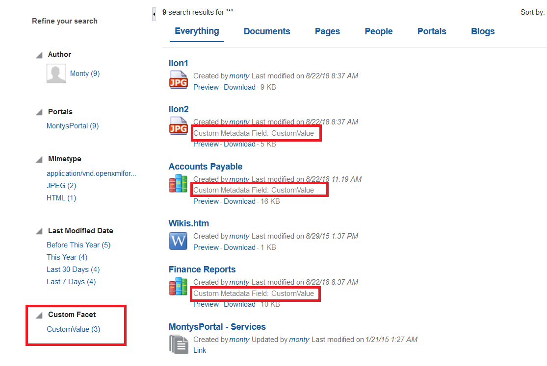The width and height of the screenshot is (547, 366).
Task: Open the Wikis.htm wiki page icon
Action: coord(178,240)
